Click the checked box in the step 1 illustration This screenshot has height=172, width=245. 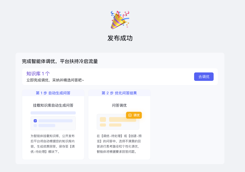[x=35, y=121]
